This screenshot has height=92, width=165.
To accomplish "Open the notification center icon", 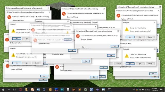I will (161, 90).
